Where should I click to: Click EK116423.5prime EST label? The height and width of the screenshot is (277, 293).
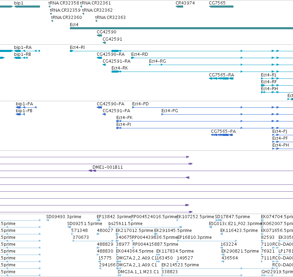[239, 231]
